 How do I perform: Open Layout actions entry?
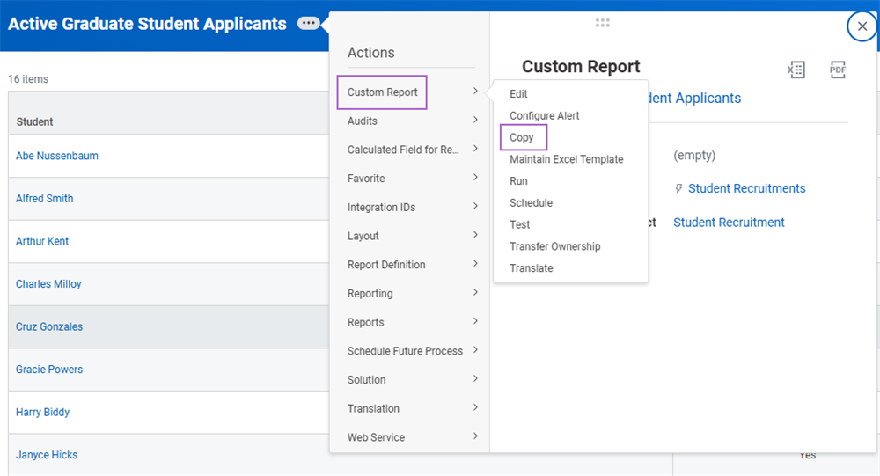click(x=363, y=236)
